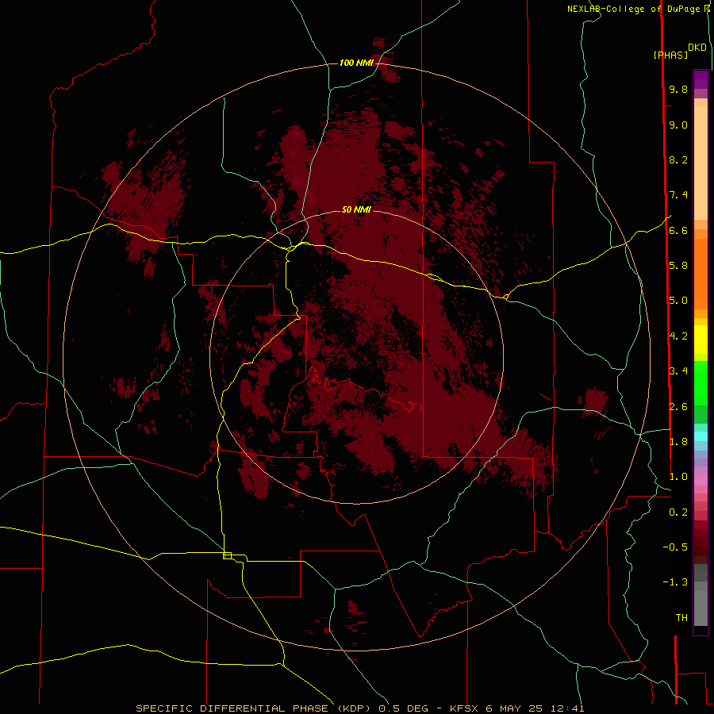Image resolution: width=714 pixels, height=714 pixels.
Task: Click the -1.3 scale value
Action: point(675,582)
